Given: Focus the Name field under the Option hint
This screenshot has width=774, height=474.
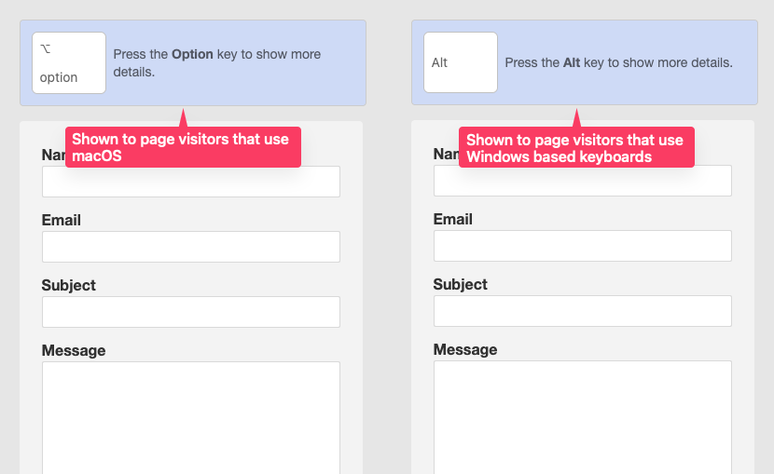Looking at the screenshot, I should [x=191, y=183].
